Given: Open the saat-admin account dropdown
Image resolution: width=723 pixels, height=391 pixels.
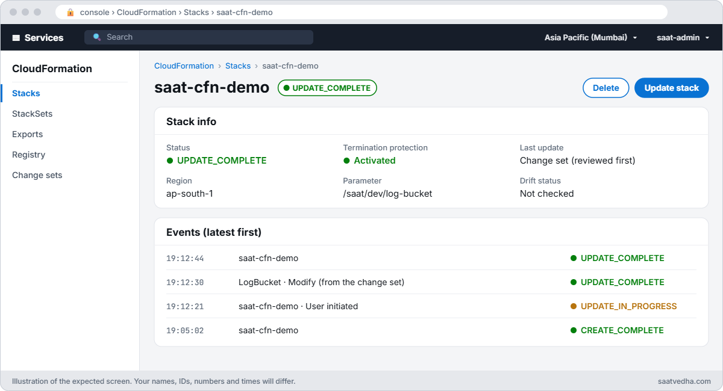Looking at the screenshot, I should 683,37.
